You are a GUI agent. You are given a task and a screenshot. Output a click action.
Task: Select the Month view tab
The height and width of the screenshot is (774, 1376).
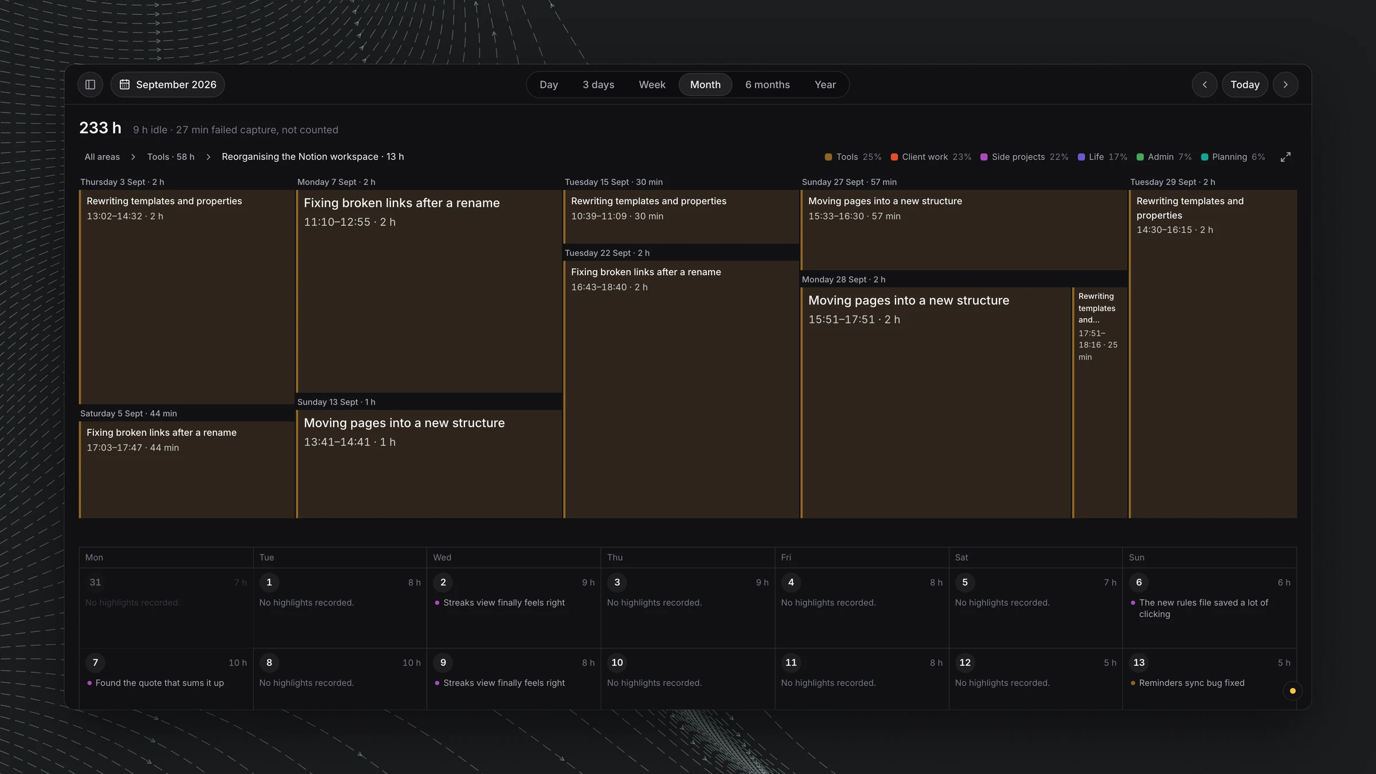tap(705, 84)
